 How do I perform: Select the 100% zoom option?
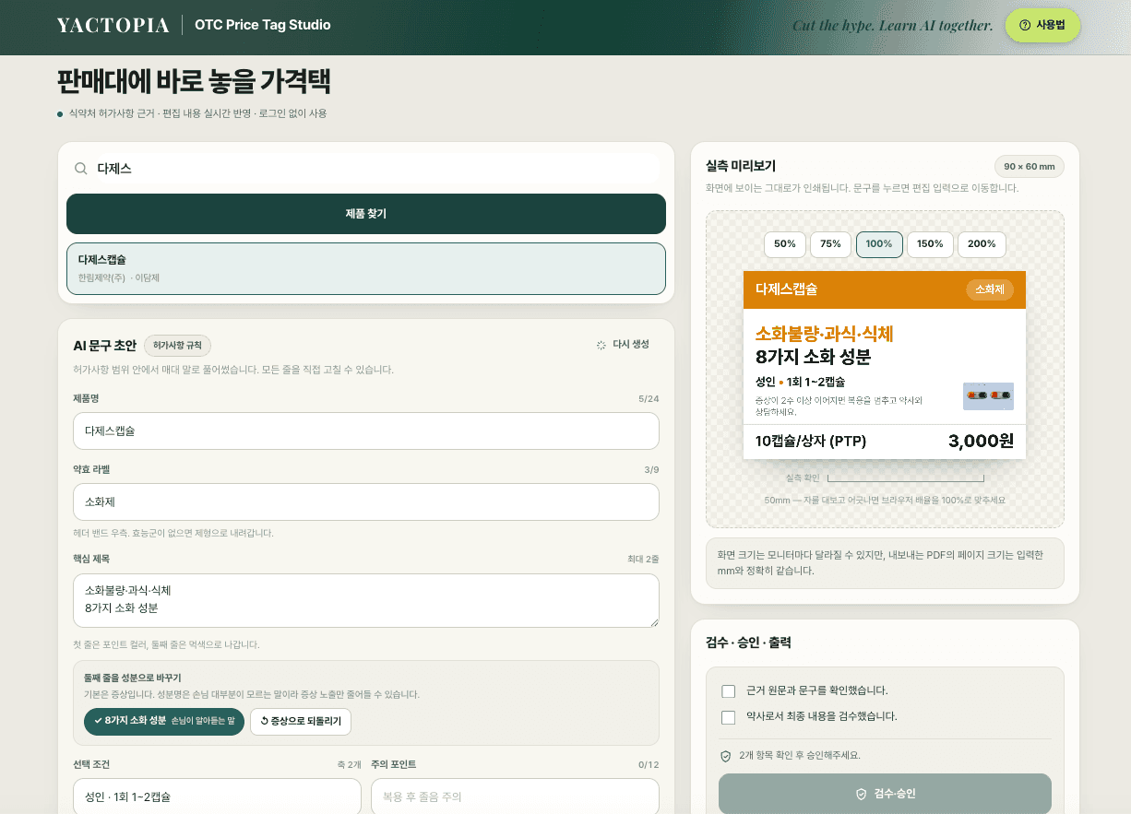pos(879,244)
